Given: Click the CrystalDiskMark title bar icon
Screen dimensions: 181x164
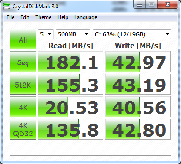Looking at the screenshot, I should (x=7, y=7).
